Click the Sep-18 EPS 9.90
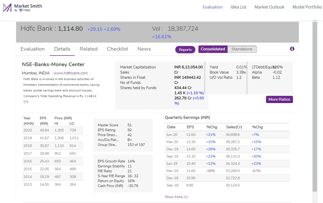323x203 pixels. point(190,185)
